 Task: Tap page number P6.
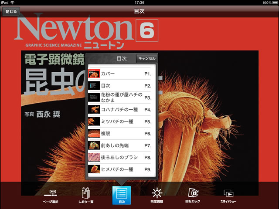click(148, 134)
